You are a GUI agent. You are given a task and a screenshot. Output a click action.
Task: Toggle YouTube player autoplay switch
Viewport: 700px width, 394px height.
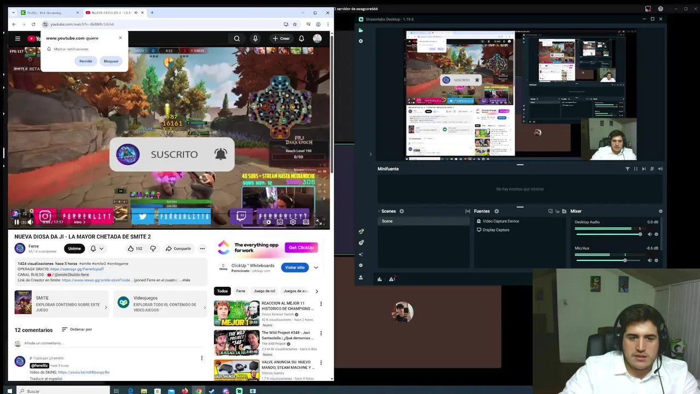coord(268,222)
